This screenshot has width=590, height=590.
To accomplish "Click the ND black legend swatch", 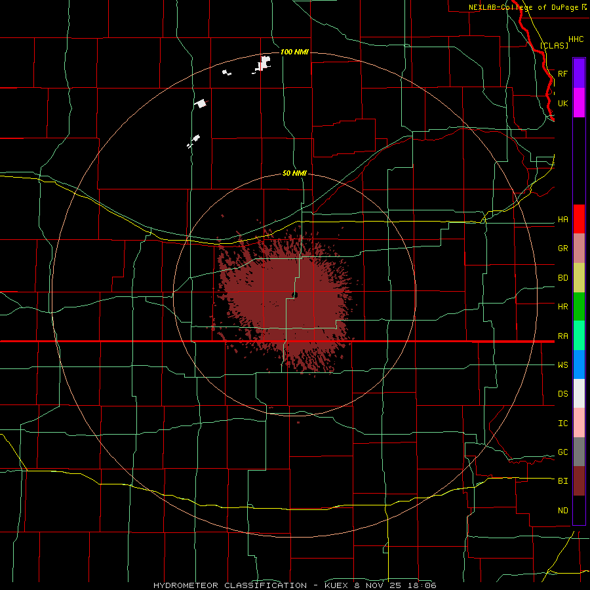I will [x=579, y=510].
